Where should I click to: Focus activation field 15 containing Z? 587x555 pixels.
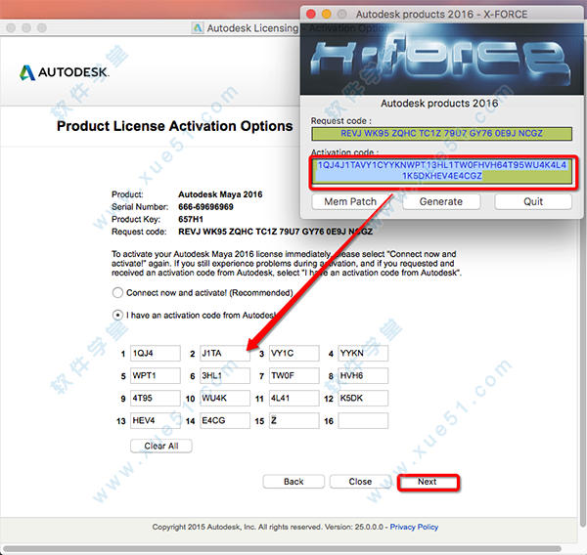point(294,421)
